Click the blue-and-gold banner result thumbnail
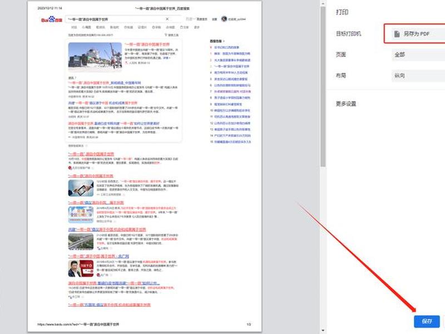The width and height of the screenshot is (445, 334). (x=81, y=215)
